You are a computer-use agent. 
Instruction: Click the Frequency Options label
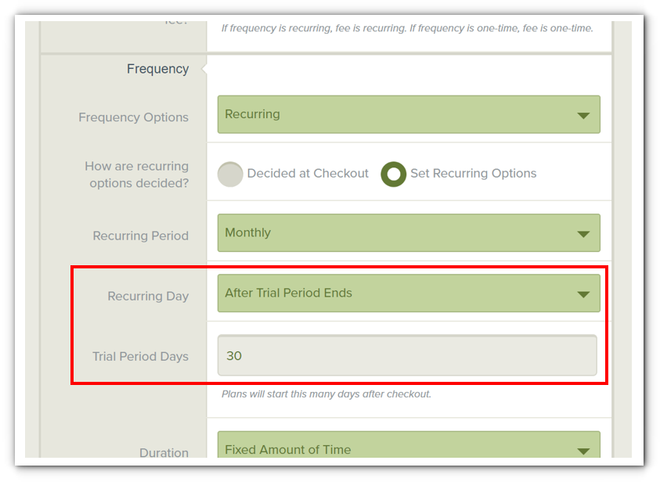[x=133, y=117]
